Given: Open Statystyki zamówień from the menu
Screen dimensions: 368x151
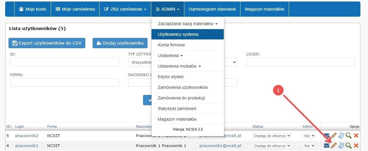Looking at the screenshot, I should [177, 109].
